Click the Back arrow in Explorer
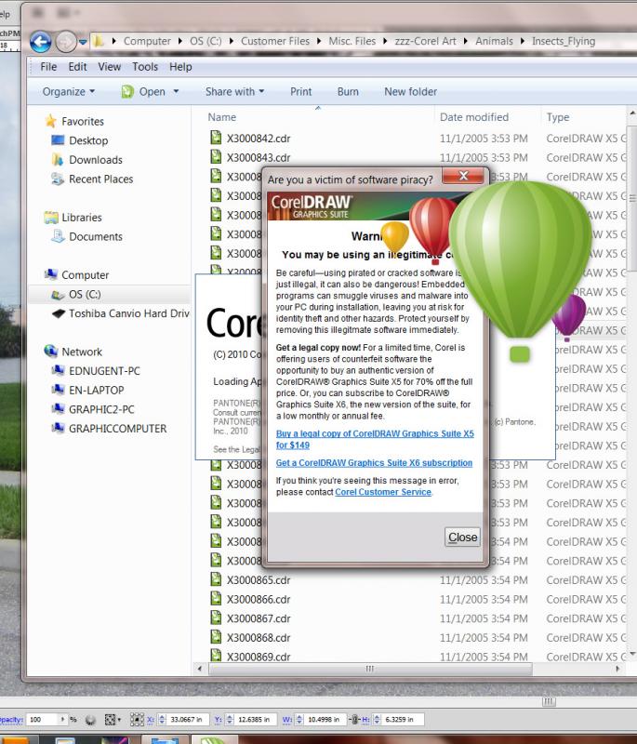This screenshot has height=744, width=637. 40,42
